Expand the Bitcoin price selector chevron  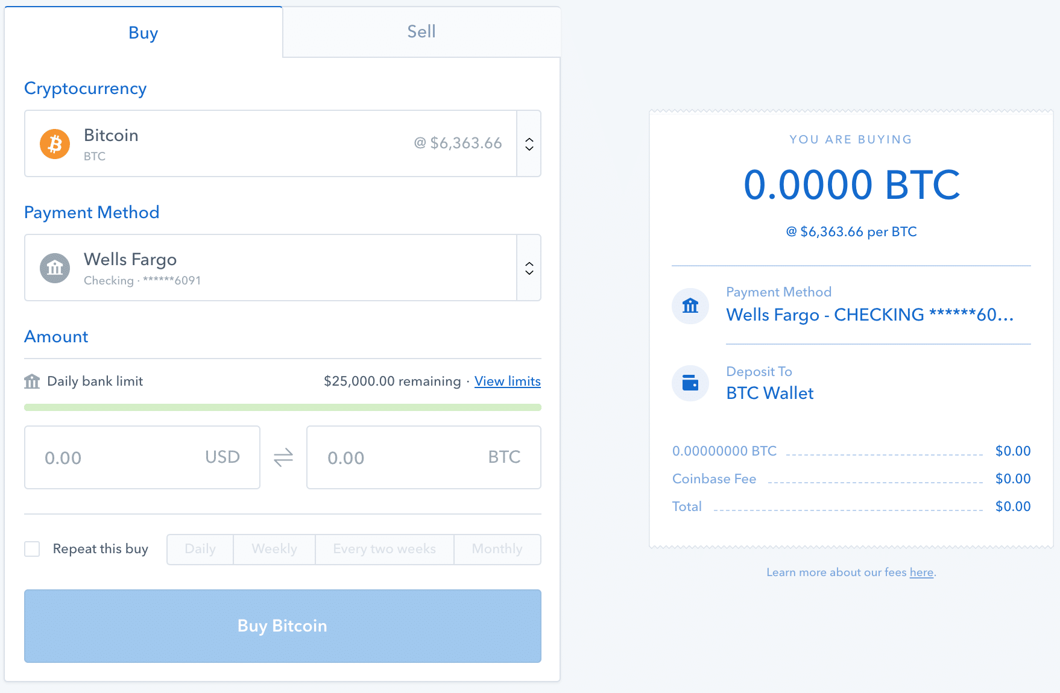[x=529, y=143]
